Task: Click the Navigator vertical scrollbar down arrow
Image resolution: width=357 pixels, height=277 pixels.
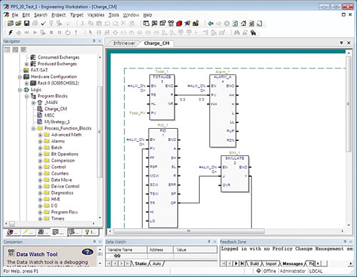Action: pos(100,218)
